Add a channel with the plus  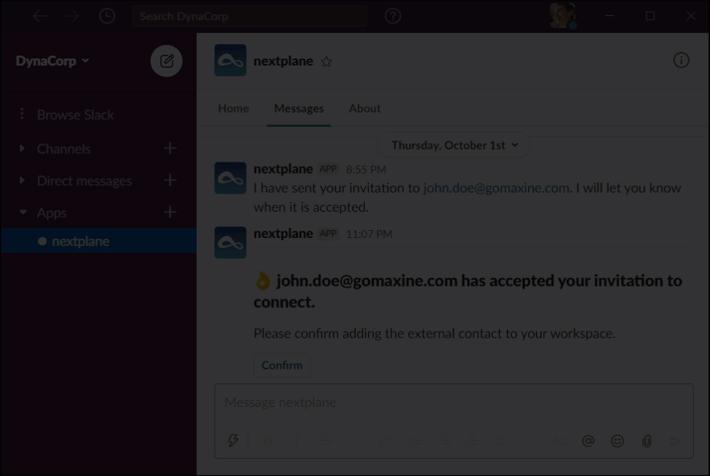point(170,148)
